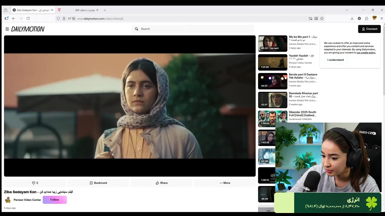Click the Dailymotion logo
The width and height of the screenshot is (385, 216).
pos(28,29)
